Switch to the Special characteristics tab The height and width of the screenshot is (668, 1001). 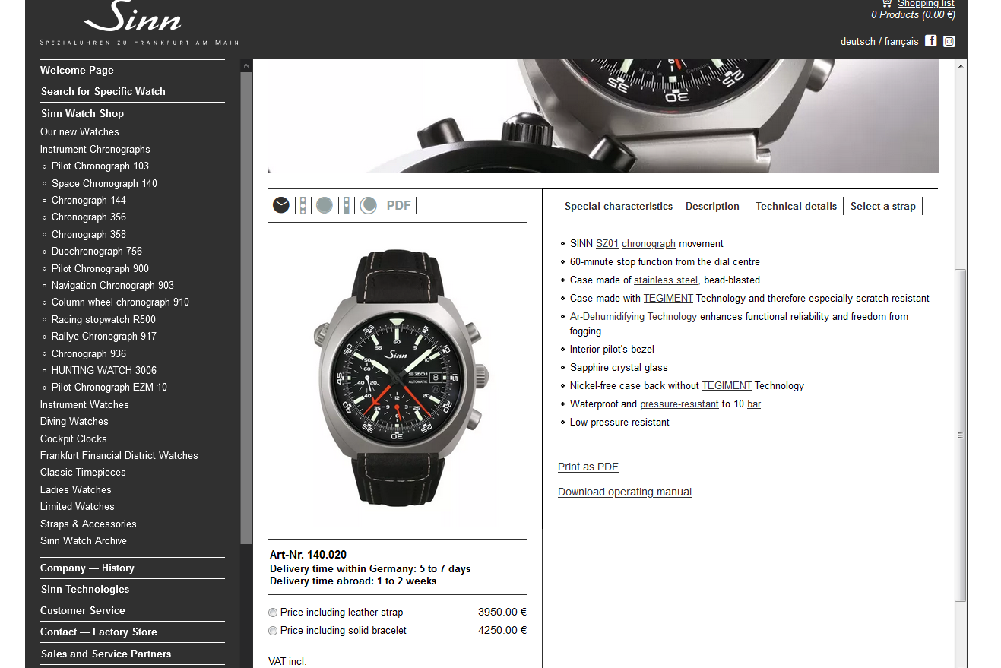[619, 206]
